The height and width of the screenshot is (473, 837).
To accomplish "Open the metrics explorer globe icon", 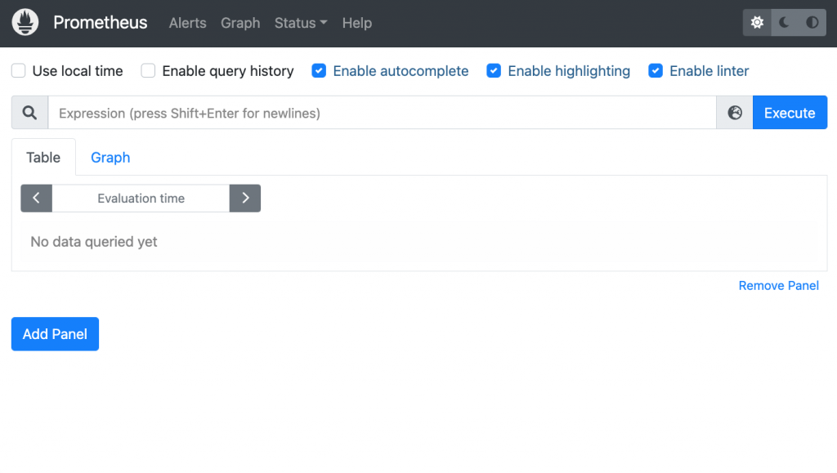I will [x=735, y=113].
